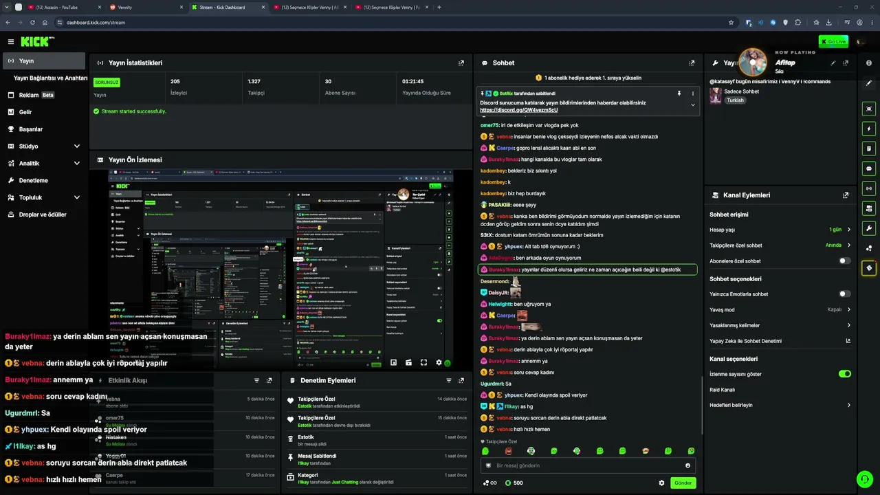Collapse the pinned message with the chevron

coord(693,105)
